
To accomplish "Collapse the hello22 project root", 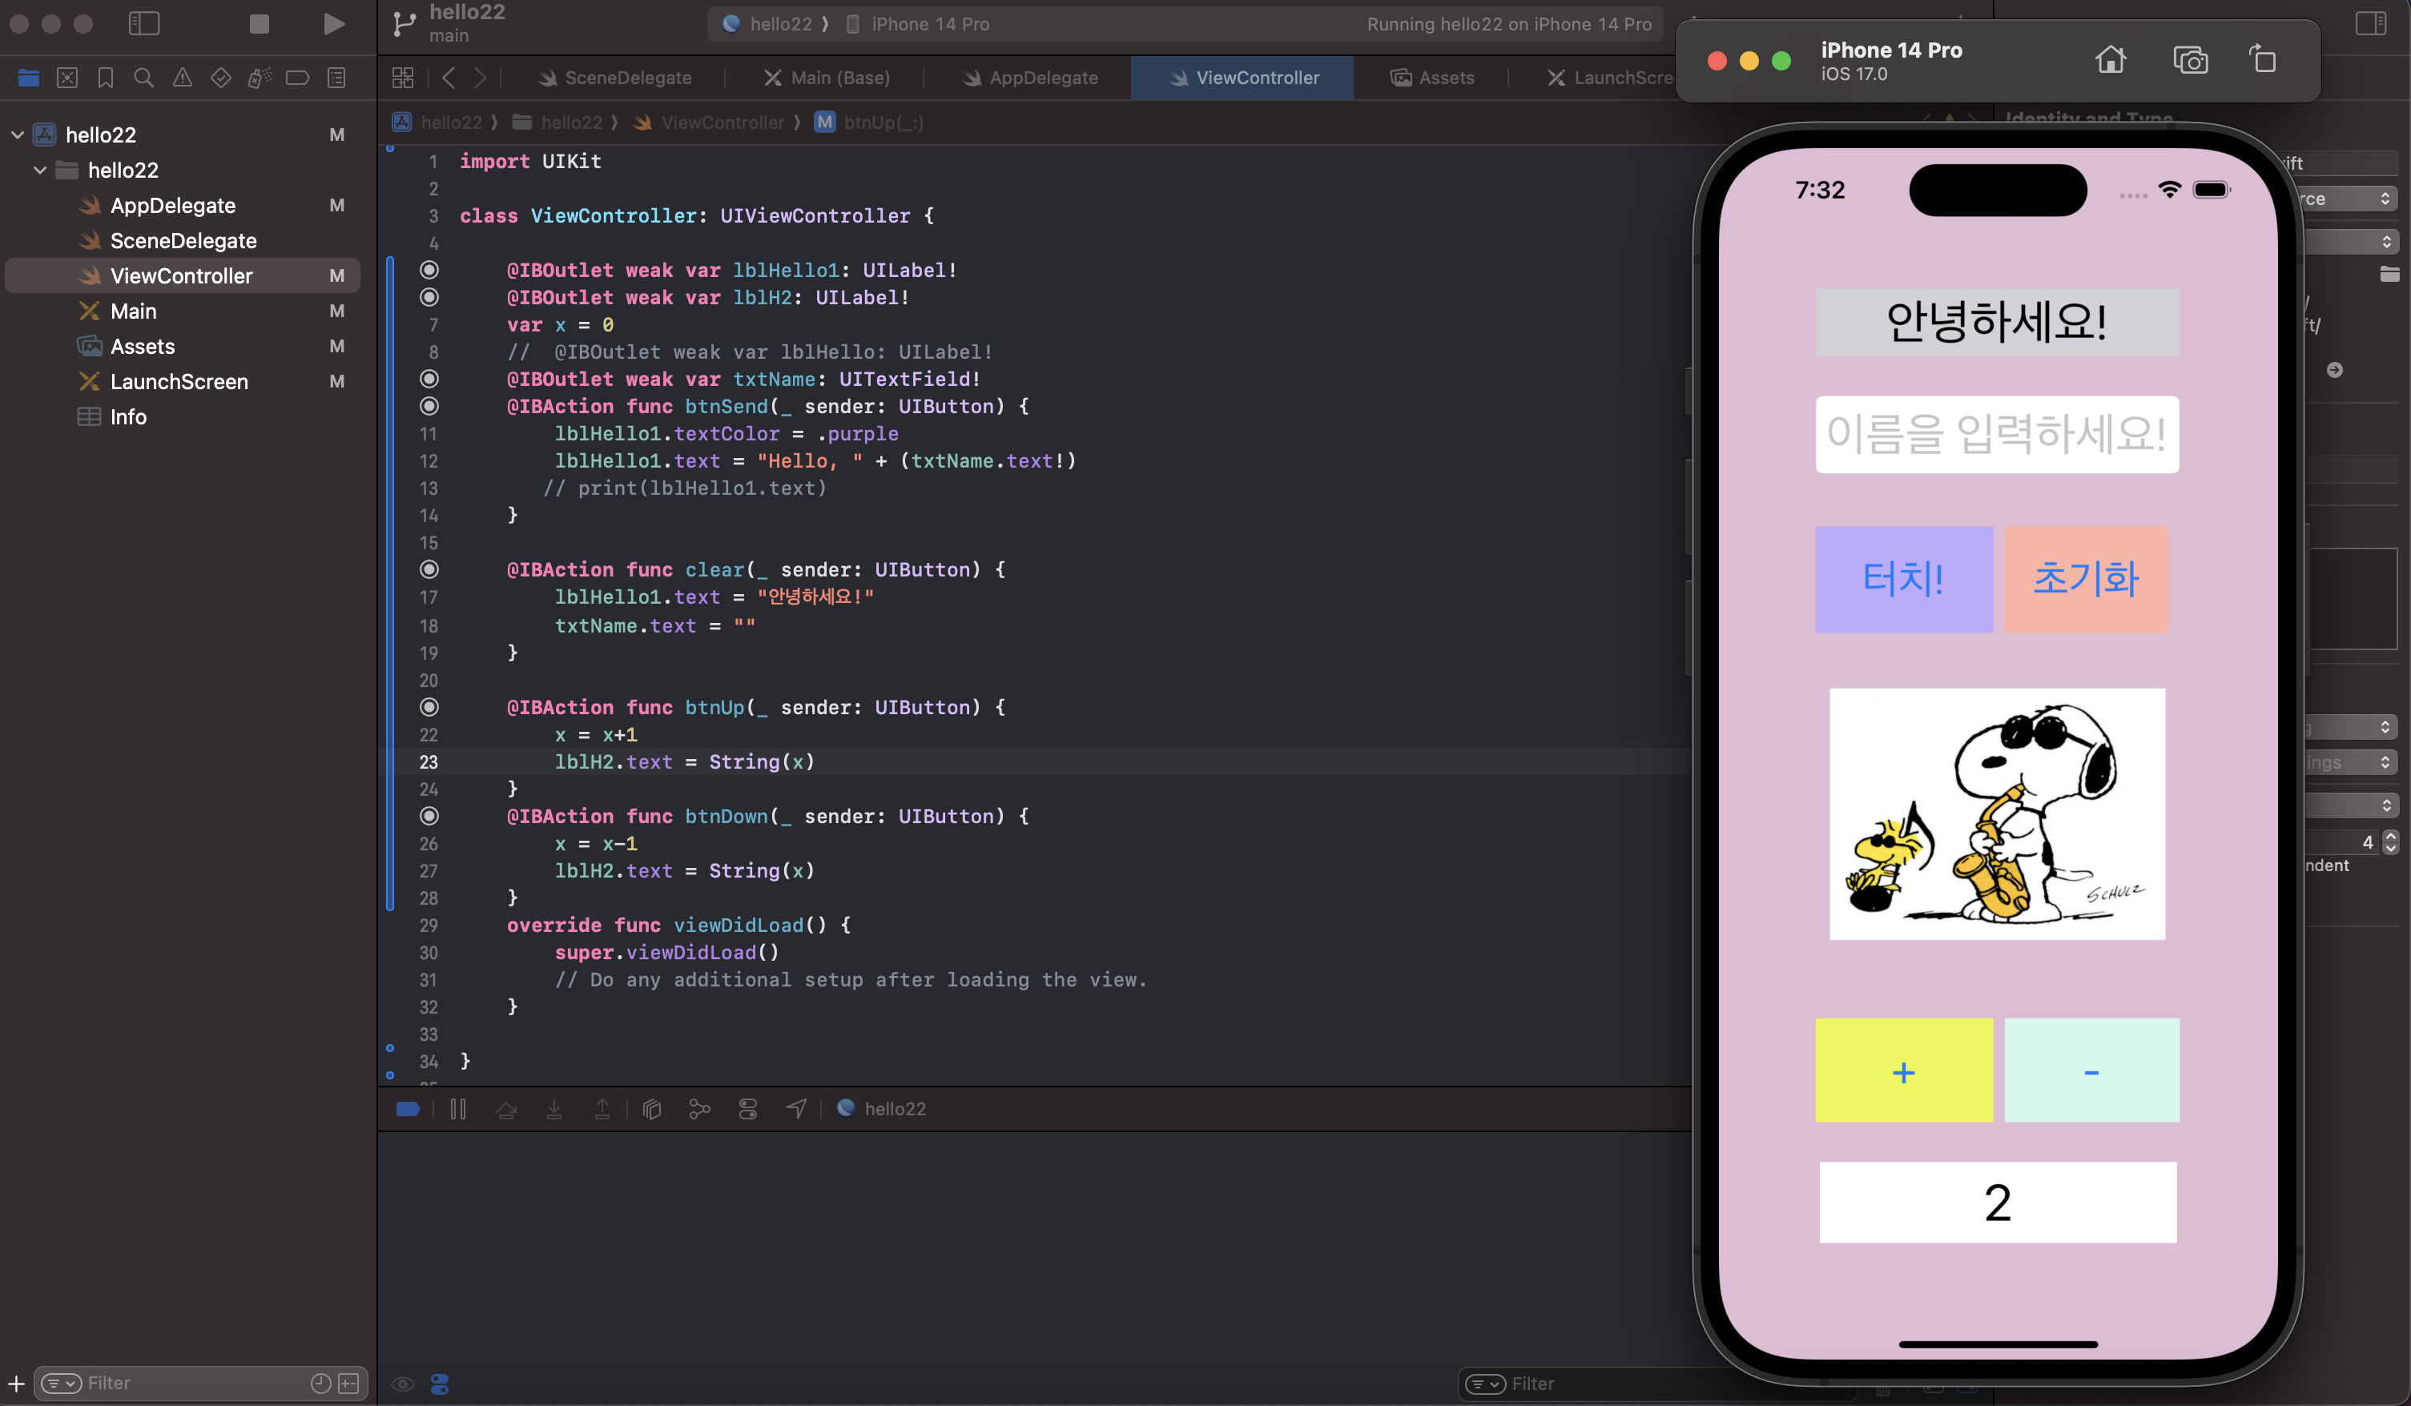I will pyautogui.click(x=18, y=135).
